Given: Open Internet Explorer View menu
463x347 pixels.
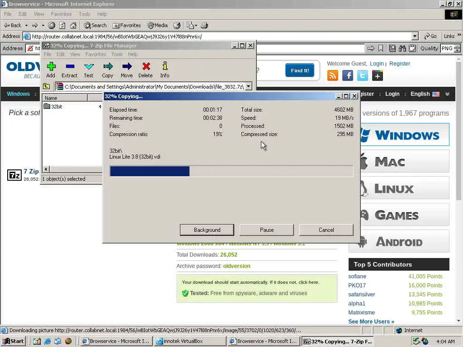Looking at the screenshot, I should pyautogui.click(x=39, y=14).
